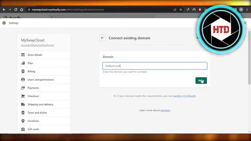Open the Plan settings page

[x=44, y=63]
